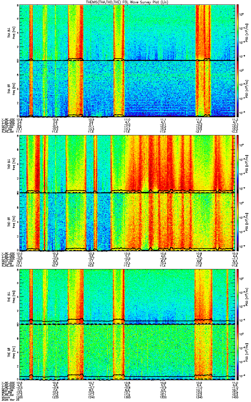Click the 1200 time tick label
The image size is (251, 402).
(x=20, y=397)
